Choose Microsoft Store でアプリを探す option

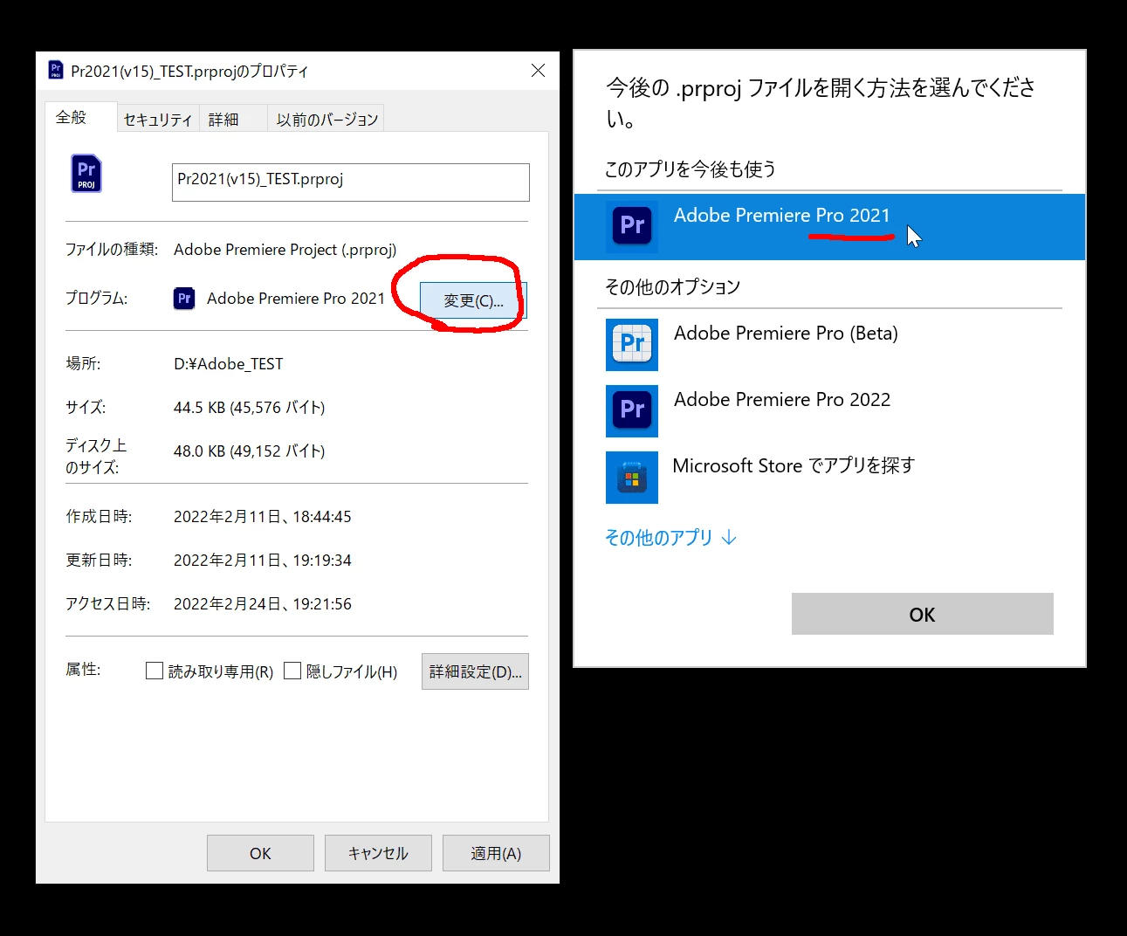tap(794, 466)
